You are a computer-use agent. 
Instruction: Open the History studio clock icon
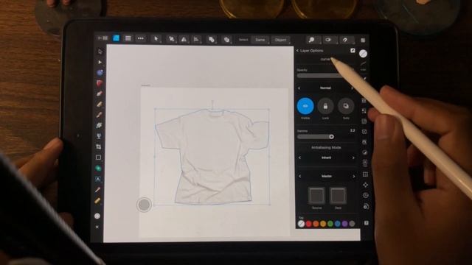(x=366, y=195)
